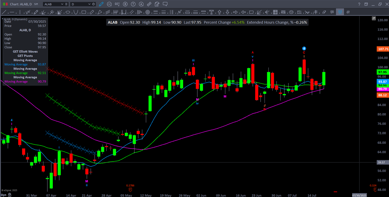Viewport: 389px width, 197px height.
Task: Insert an up arrow marker
Action: (219, 12)
